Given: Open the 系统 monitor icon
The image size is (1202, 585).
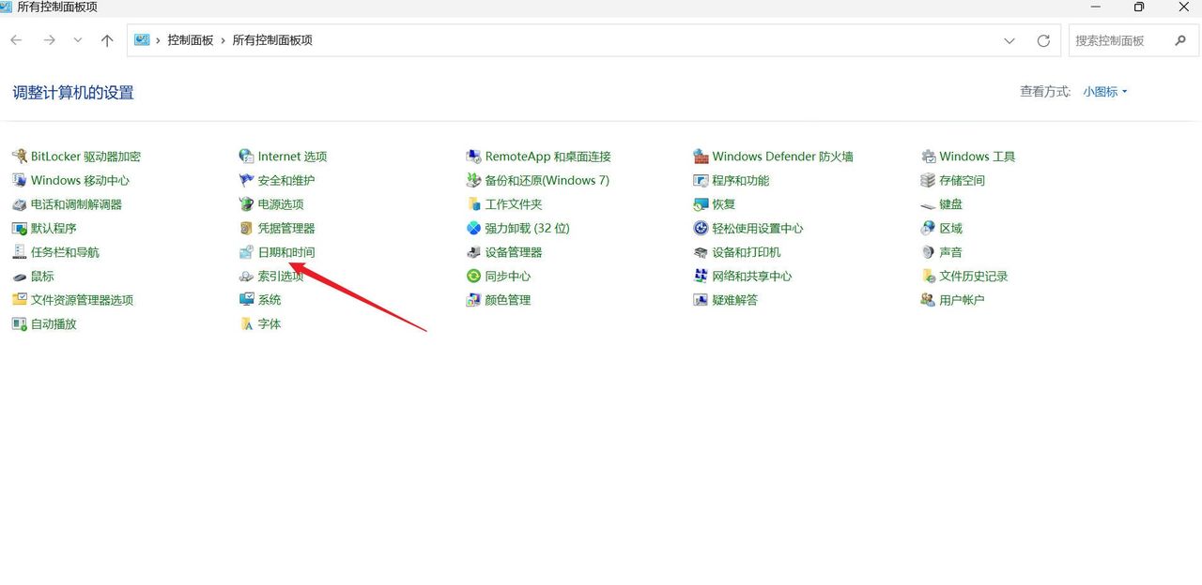Looking at the screenshot, I should (247, 300).
